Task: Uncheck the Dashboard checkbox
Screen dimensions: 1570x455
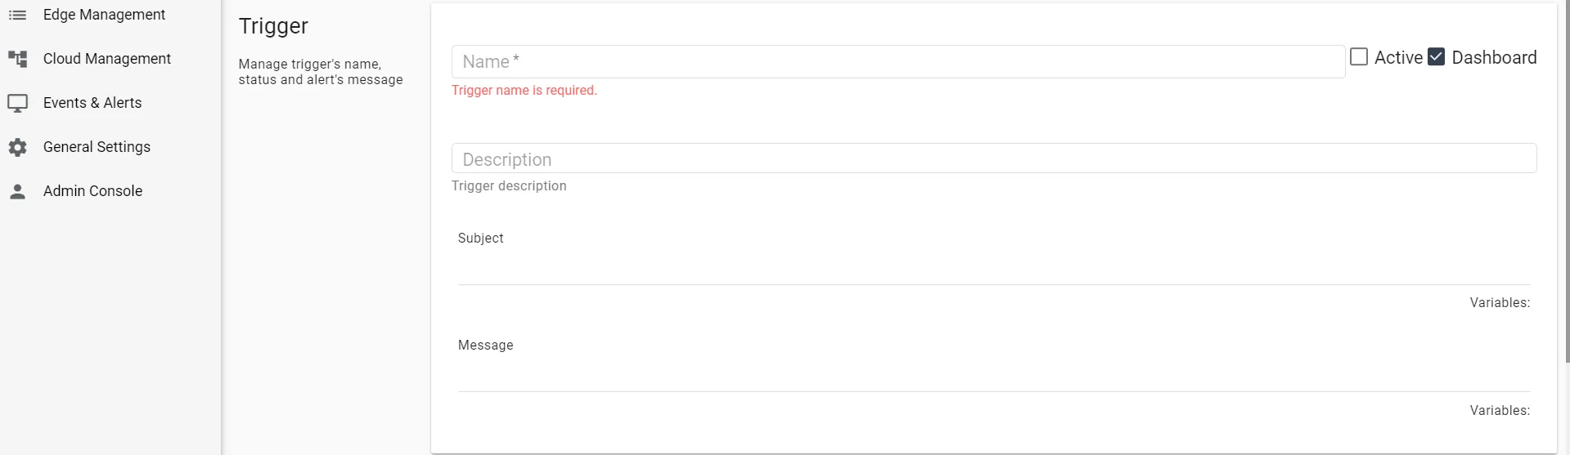Action: click(x=1436, y=57)
